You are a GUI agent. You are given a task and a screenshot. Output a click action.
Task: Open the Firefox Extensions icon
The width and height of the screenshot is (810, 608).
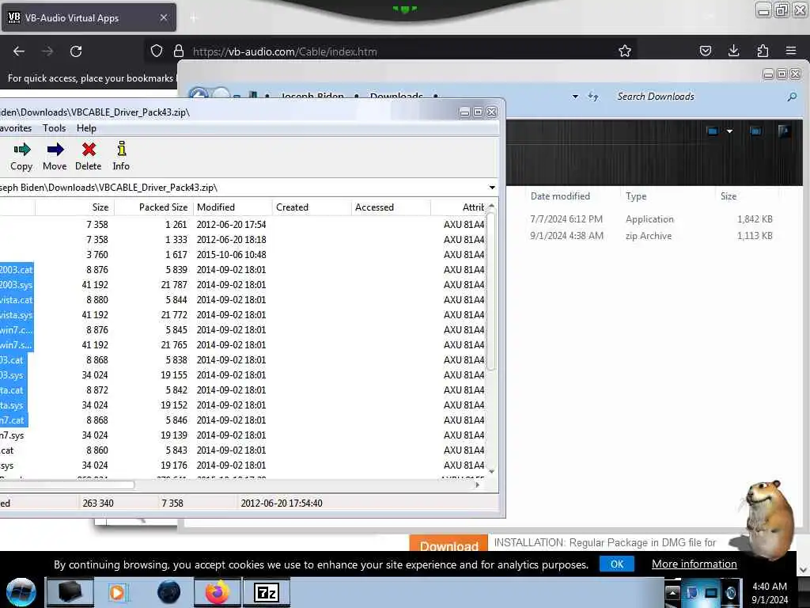tap(763, 51)
